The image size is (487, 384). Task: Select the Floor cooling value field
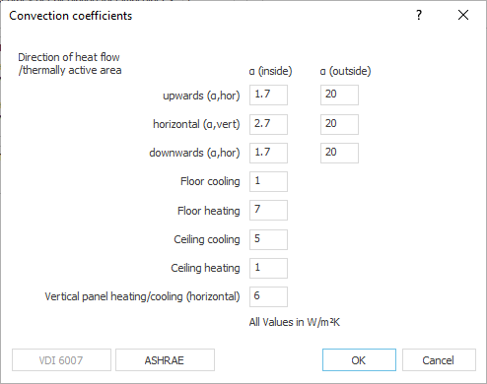coord(268,181)
